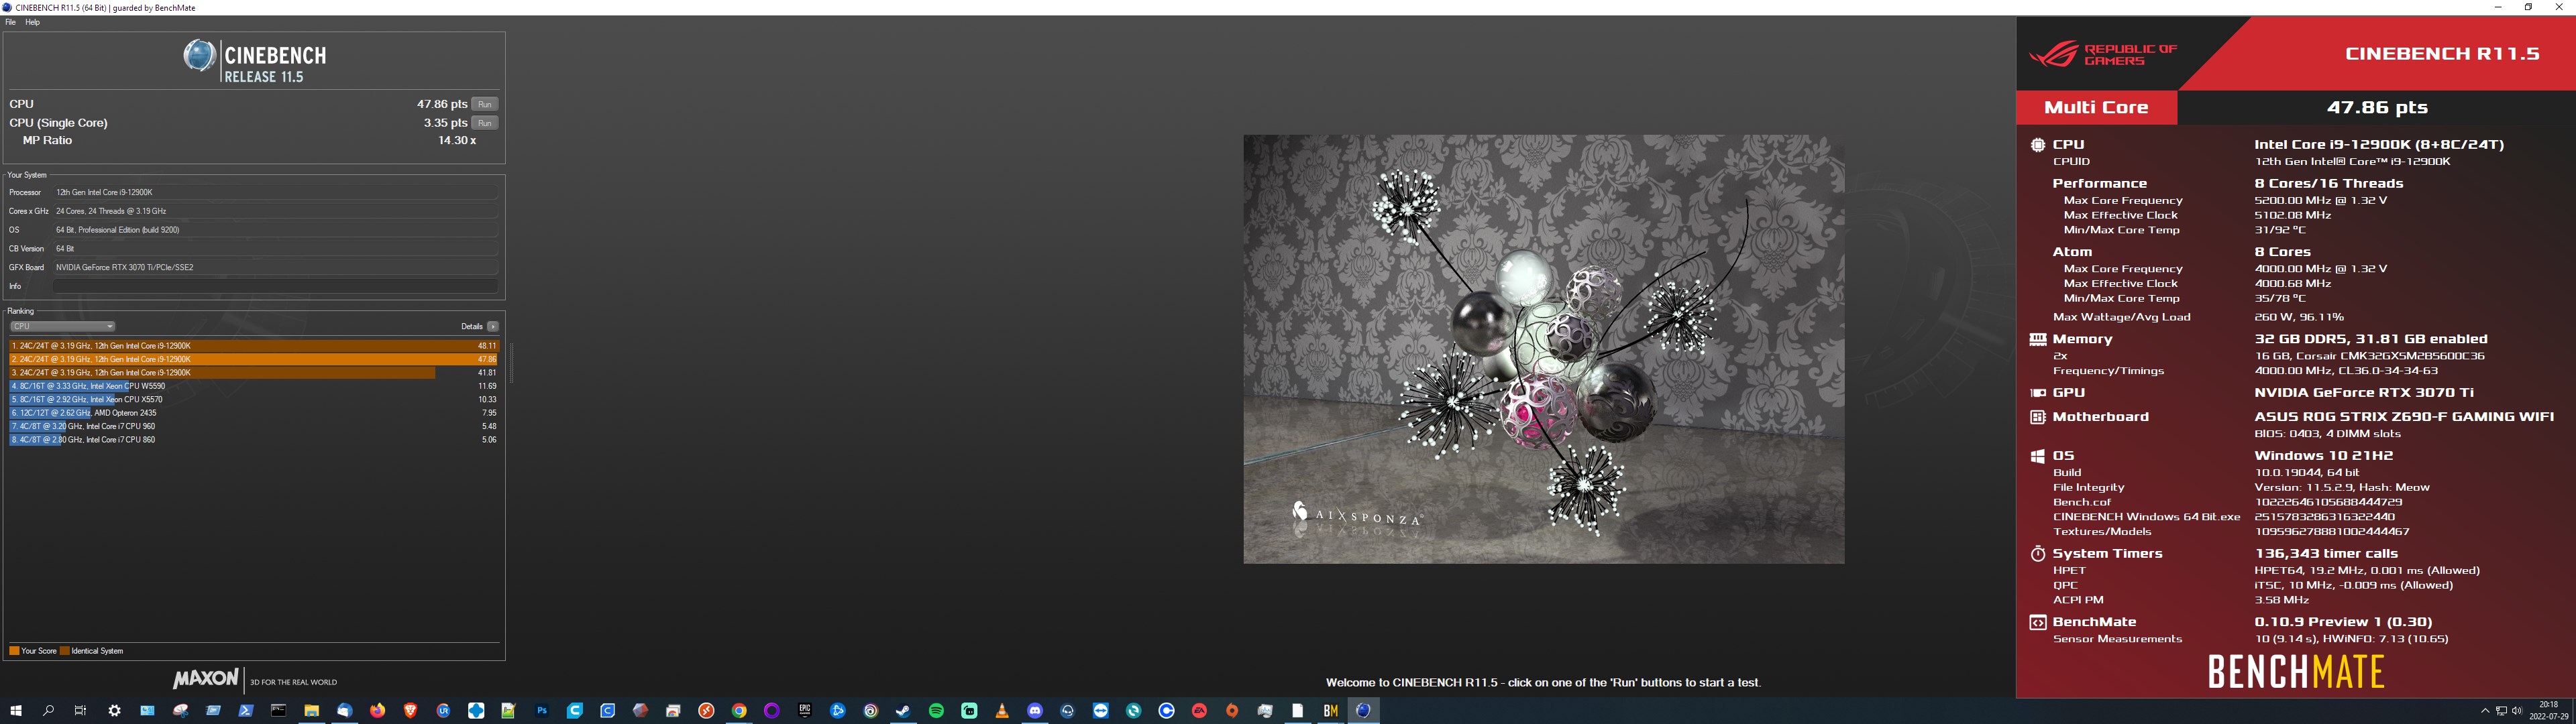
Task: Click the GFX Board NVIDIA GeForce value
Action: point(275,267)
